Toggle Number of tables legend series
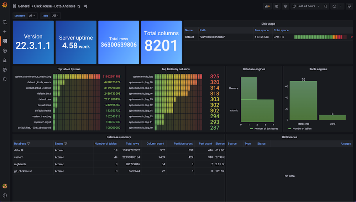356x202 pixels. (x=300, y=129)
